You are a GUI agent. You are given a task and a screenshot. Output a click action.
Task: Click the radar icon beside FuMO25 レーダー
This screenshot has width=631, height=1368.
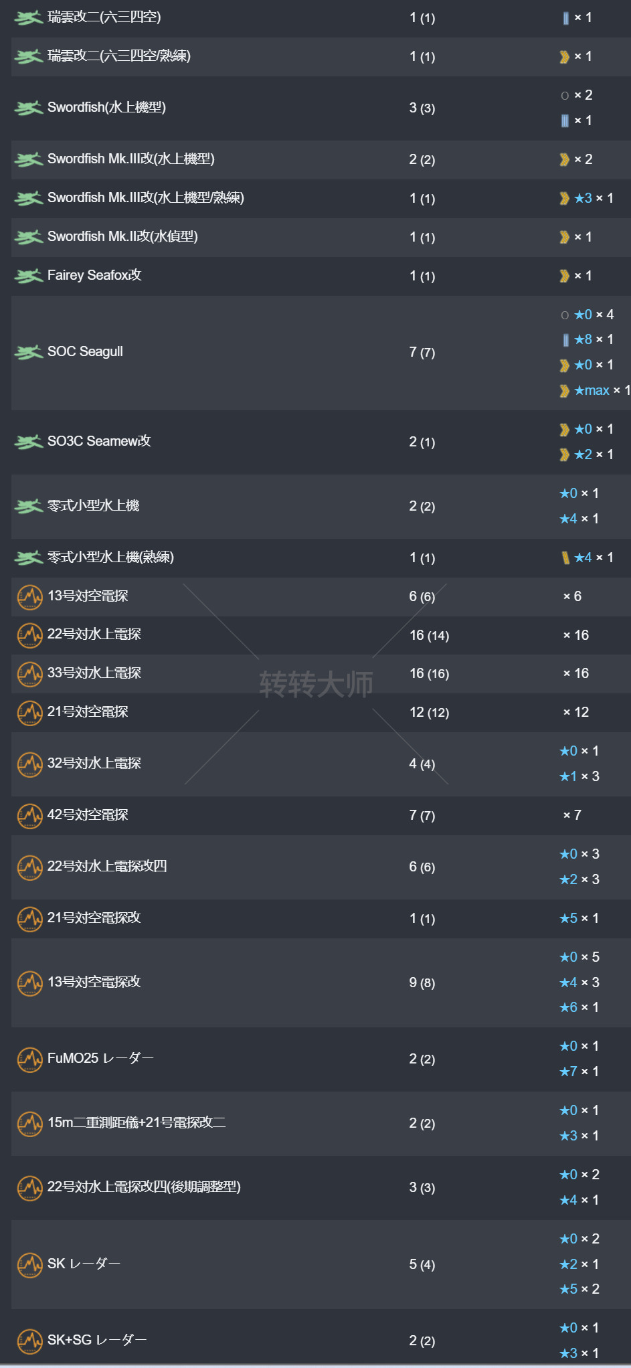[x=29, y=1059]
